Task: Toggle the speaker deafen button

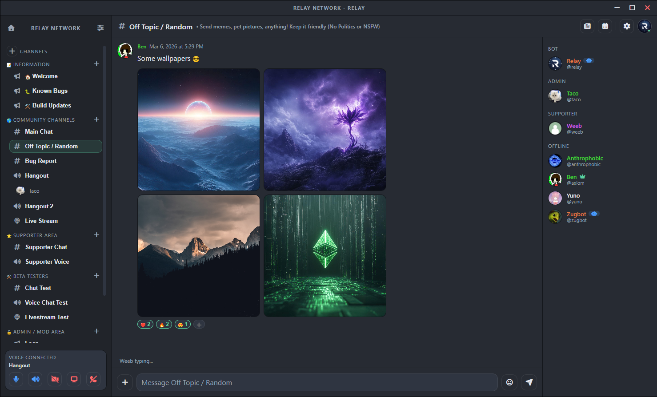Action: (36, 379)
